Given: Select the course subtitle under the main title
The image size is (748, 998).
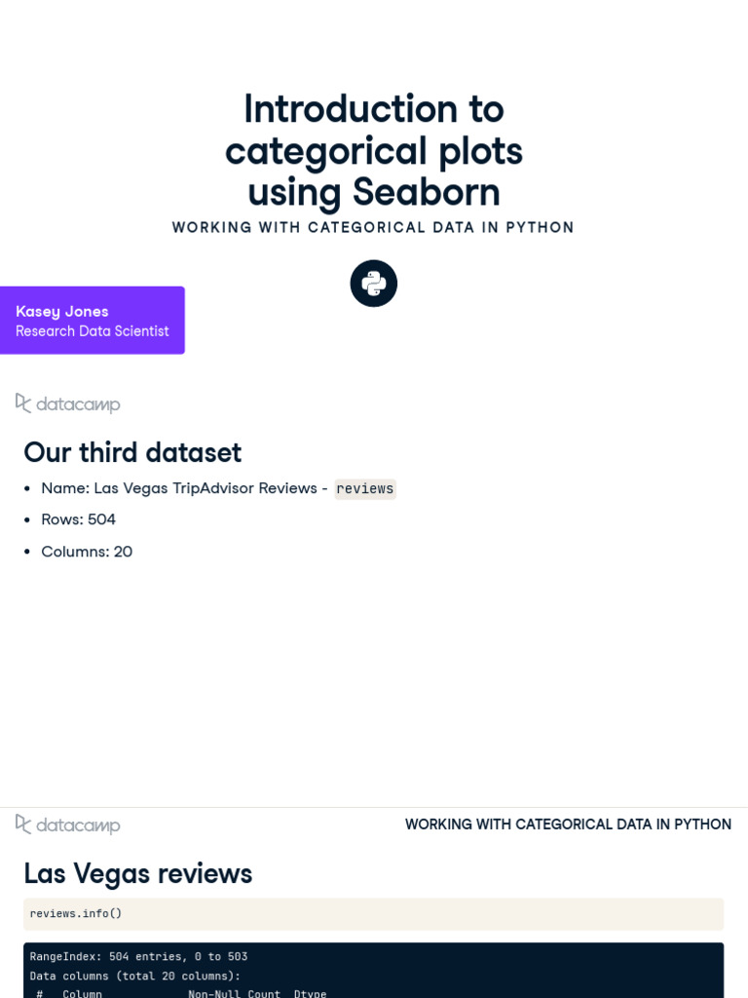Looking at the screenshot, I should coord(373,227).
